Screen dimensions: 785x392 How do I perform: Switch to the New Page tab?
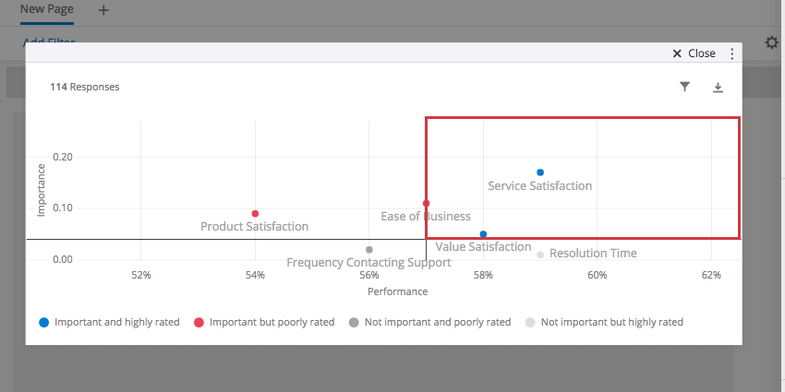47,9
